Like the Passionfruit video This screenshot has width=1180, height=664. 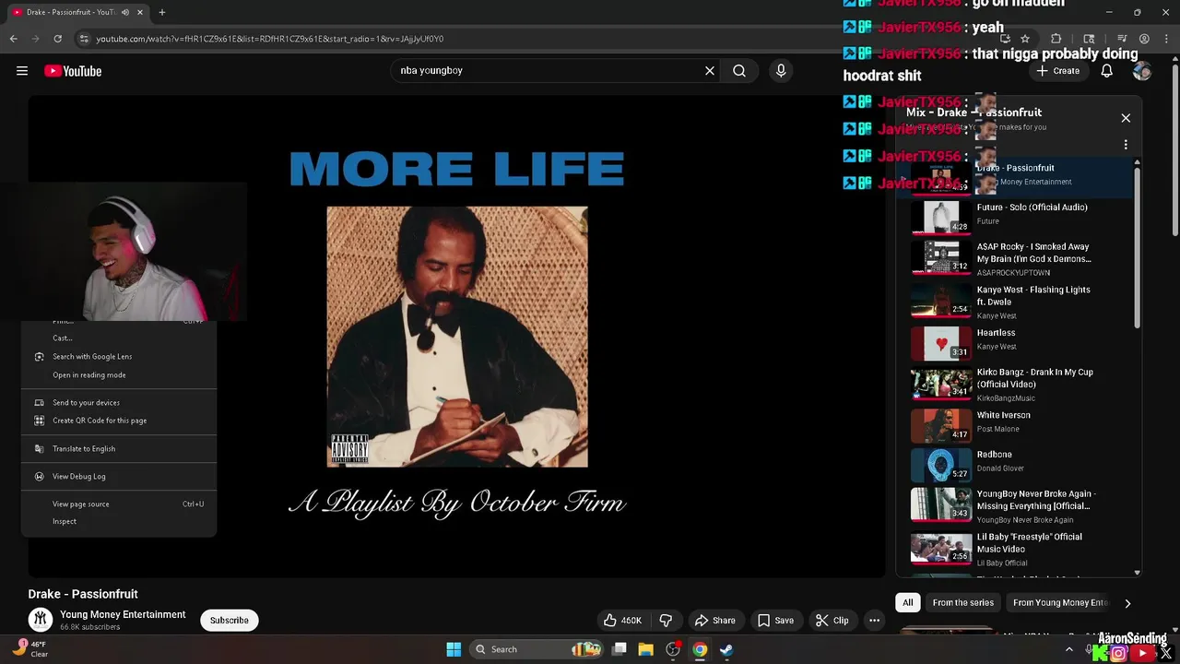click(x=622, y=621)
